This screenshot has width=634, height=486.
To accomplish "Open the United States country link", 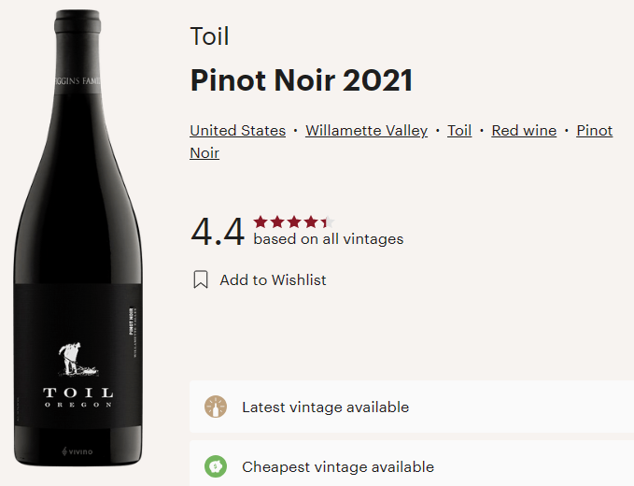I will coord(237,131).
